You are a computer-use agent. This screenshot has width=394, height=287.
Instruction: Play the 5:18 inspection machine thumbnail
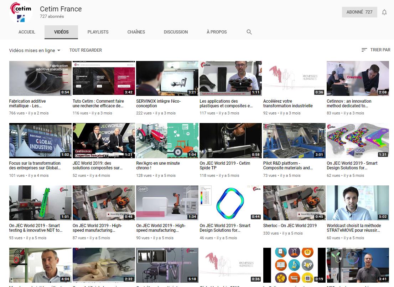(167, 265)
